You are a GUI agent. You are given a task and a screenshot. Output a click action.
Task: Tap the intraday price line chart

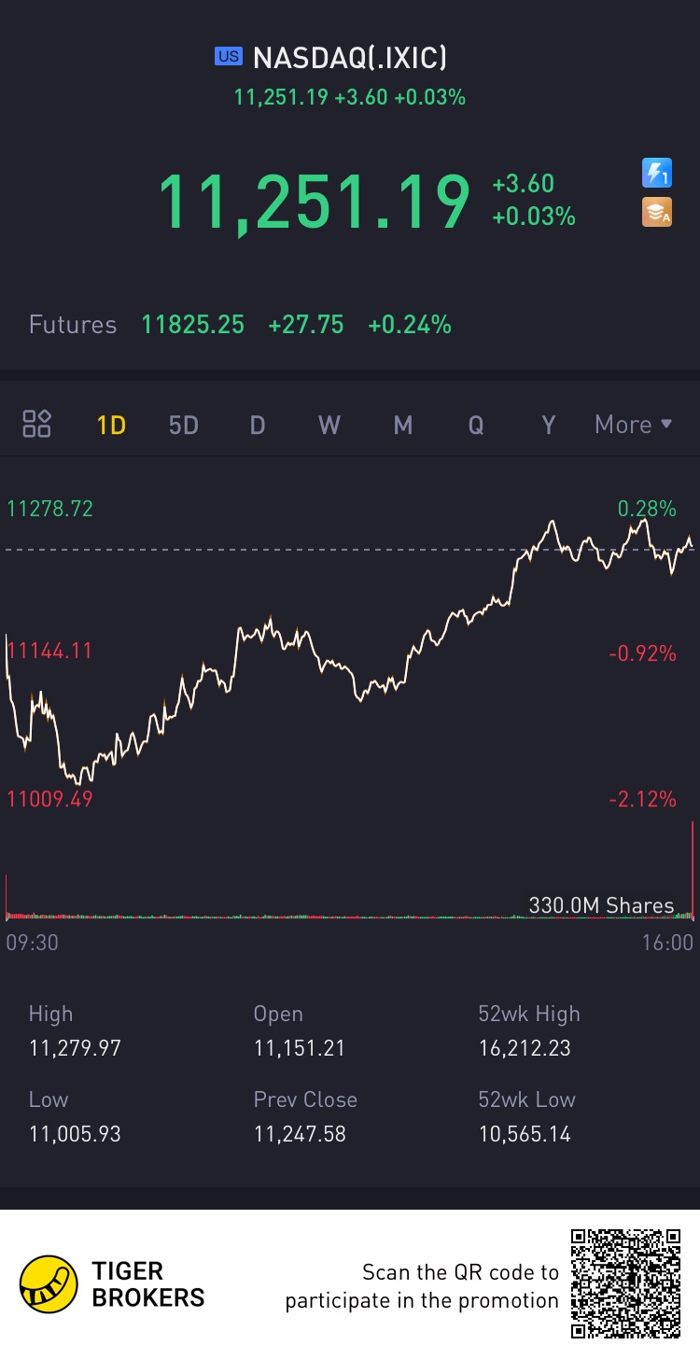coord(350,653)
